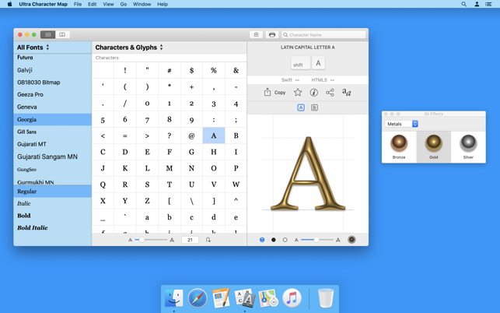Click the print icon in toolbar
The image size is (500, 313).
click(272, 35)
